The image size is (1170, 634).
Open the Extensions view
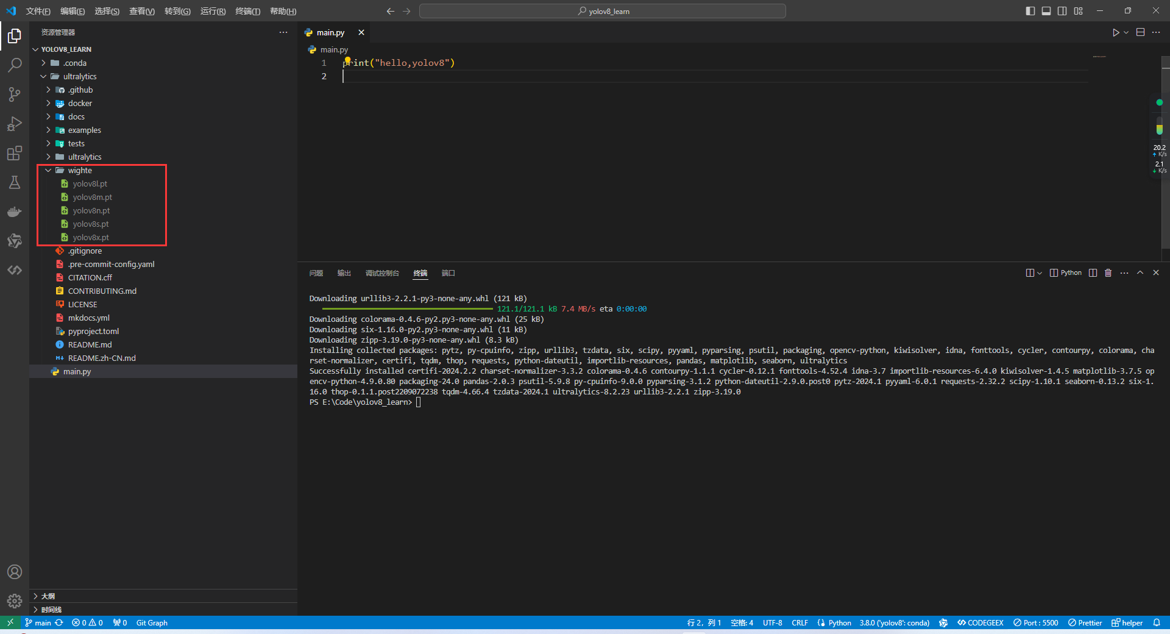pyautogui.click(x=15, y=153)
